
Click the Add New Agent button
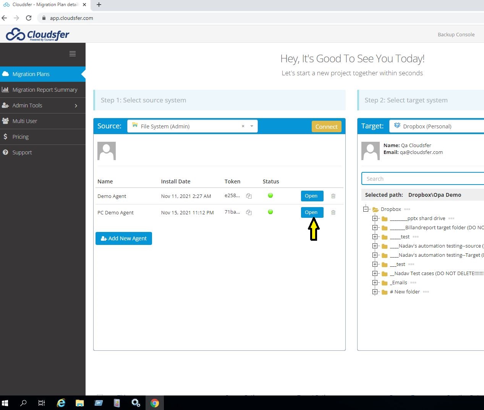pos(123,238)
